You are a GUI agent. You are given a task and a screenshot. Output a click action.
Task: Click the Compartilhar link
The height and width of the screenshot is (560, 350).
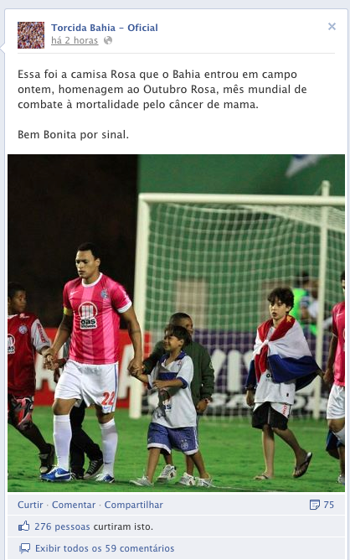(133, 505)
